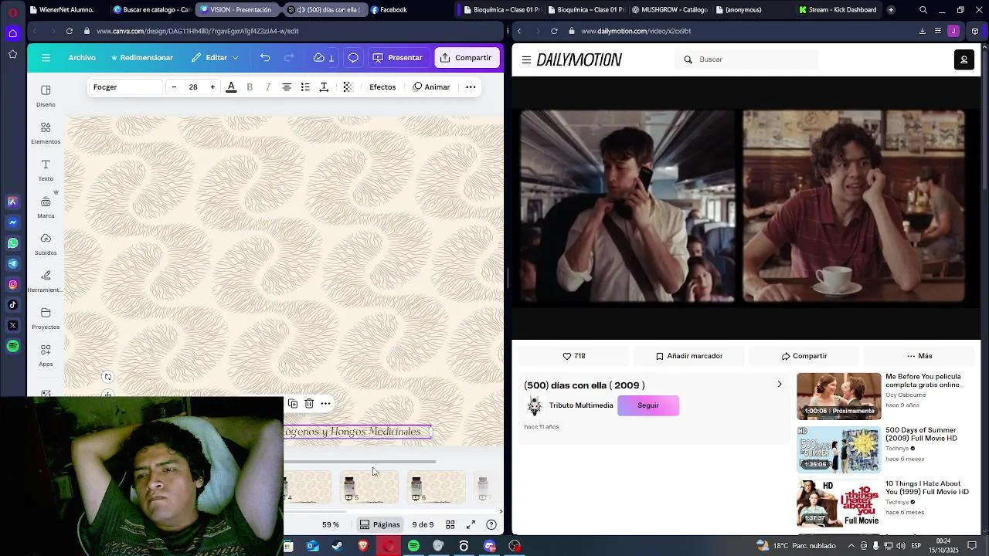Open the comments speech bubble
989x556 pixels.
point(353,58)
